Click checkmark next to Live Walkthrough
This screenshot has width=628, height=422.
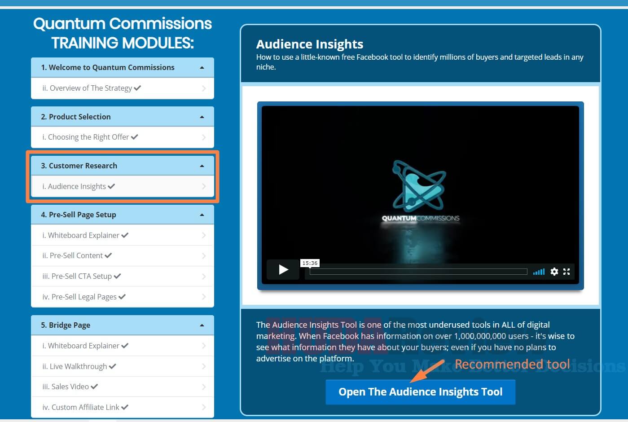point(112,366)
